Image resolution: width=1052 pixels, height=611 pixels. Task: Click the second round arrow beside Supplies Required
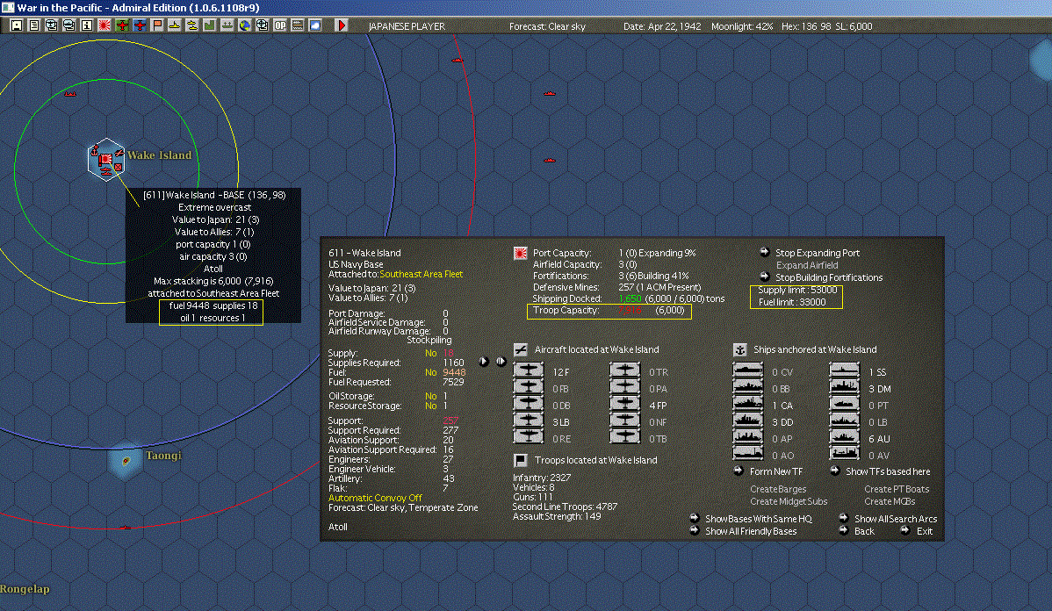click(501, 361)
